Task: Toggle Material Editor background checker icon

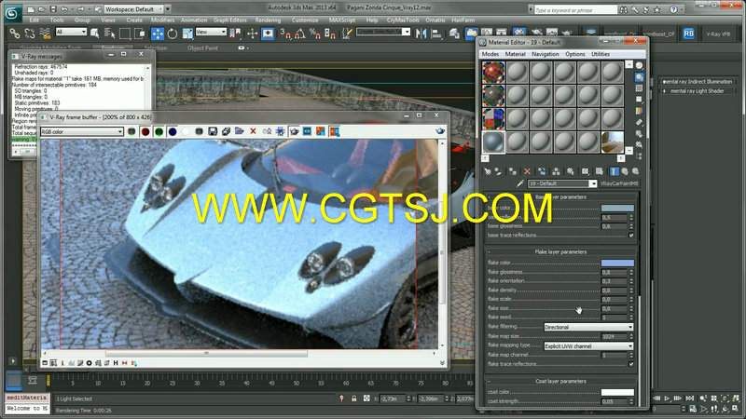Action: pyautogui.click(x=639, y=88)
